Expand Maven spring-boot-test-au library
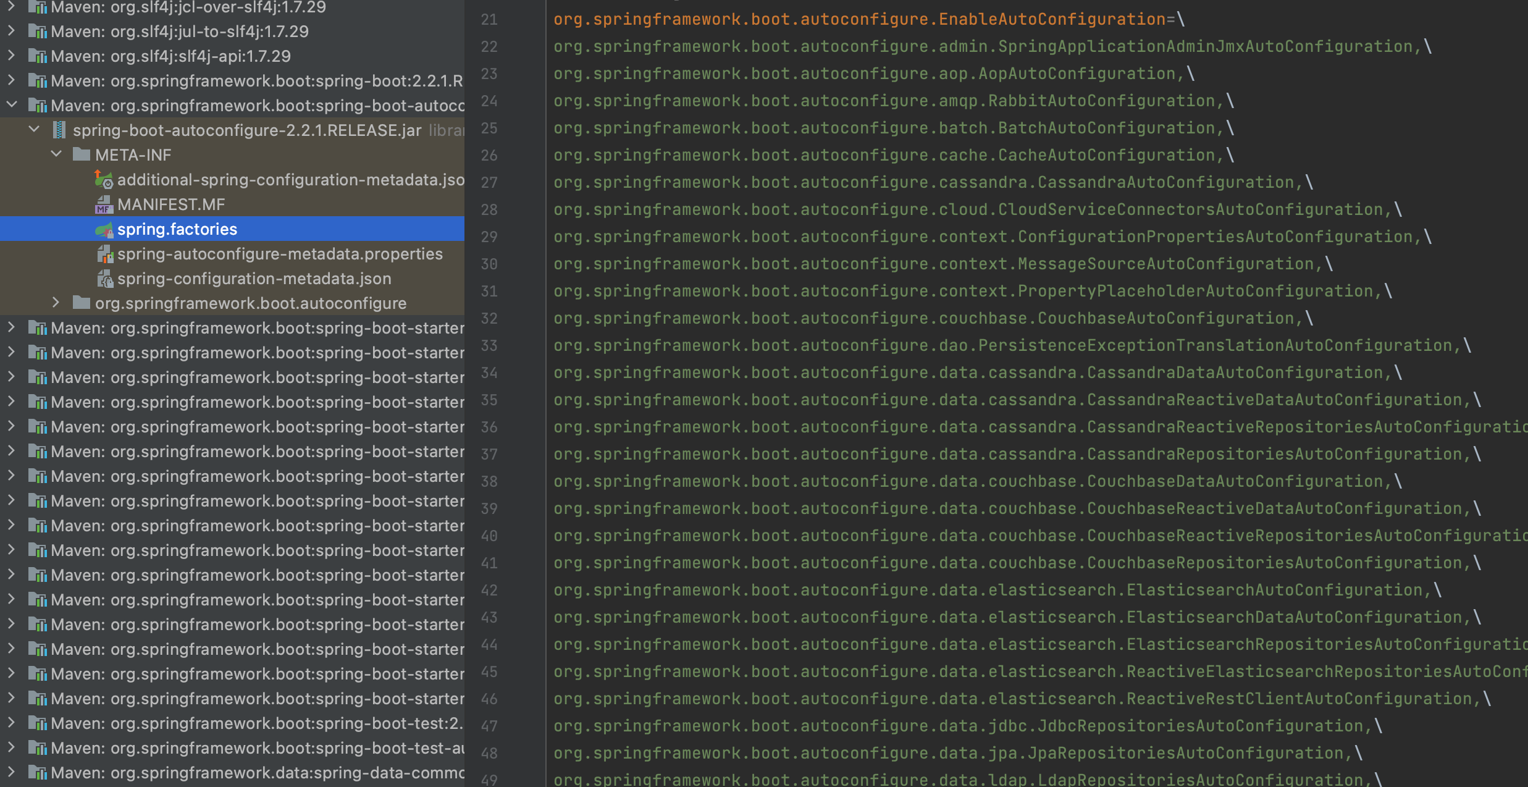Image resolution: width=1528 pixels, height=787 pixels. point(12,747)
